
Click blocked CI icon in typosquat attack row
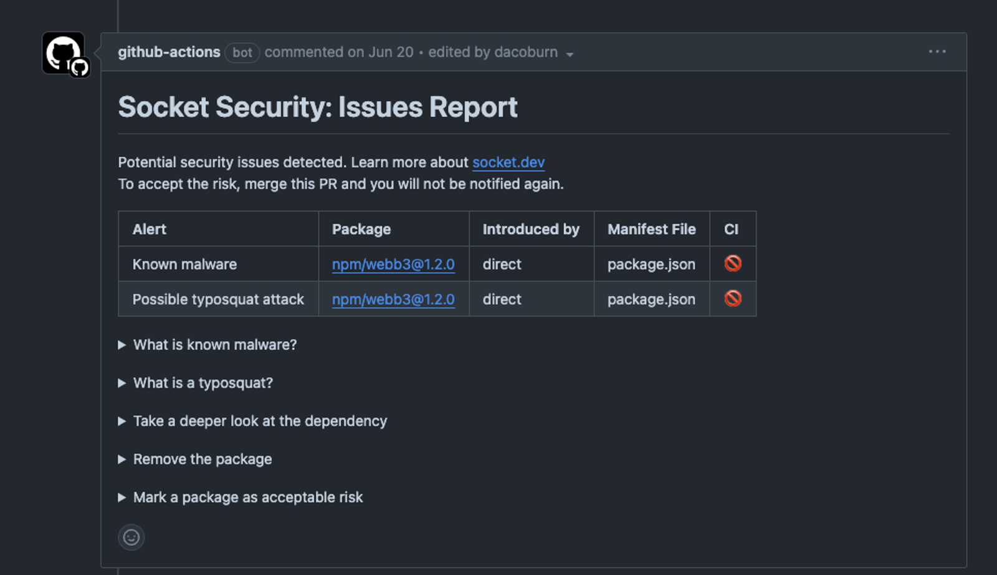pos(733,299)
